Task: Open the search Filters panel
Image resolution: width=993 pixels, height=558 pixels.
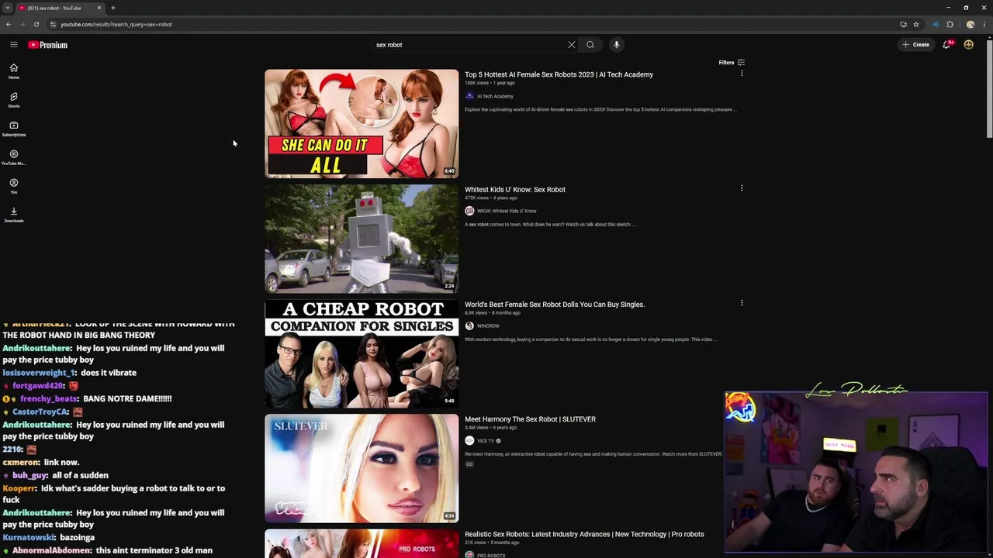Action: pos(732,63)
